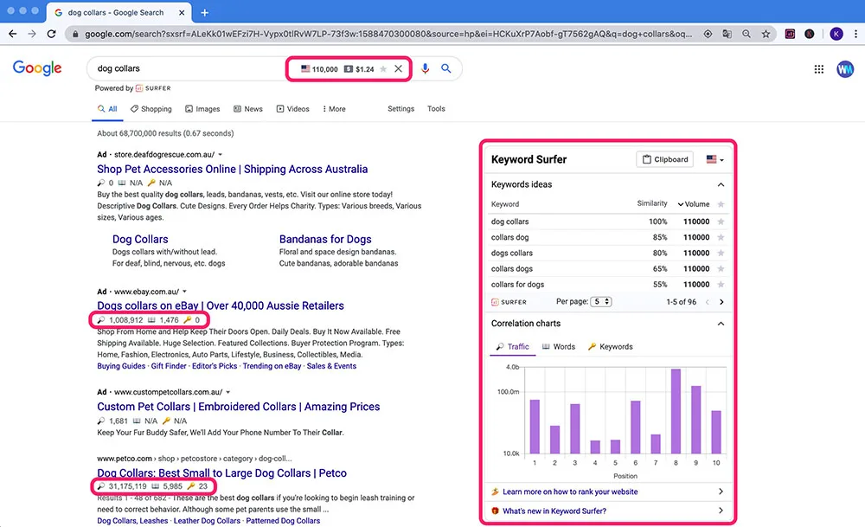Open the Google apps grid

(x=818, y=69)
